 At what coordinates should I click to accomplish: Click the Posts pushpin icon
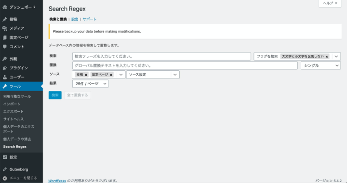pyautogui.click(x=5, y=19)
